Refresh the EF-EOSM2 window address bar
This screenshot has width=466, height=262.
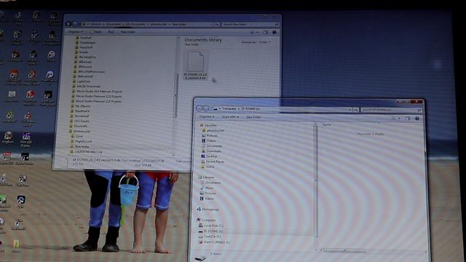[356, 110]
